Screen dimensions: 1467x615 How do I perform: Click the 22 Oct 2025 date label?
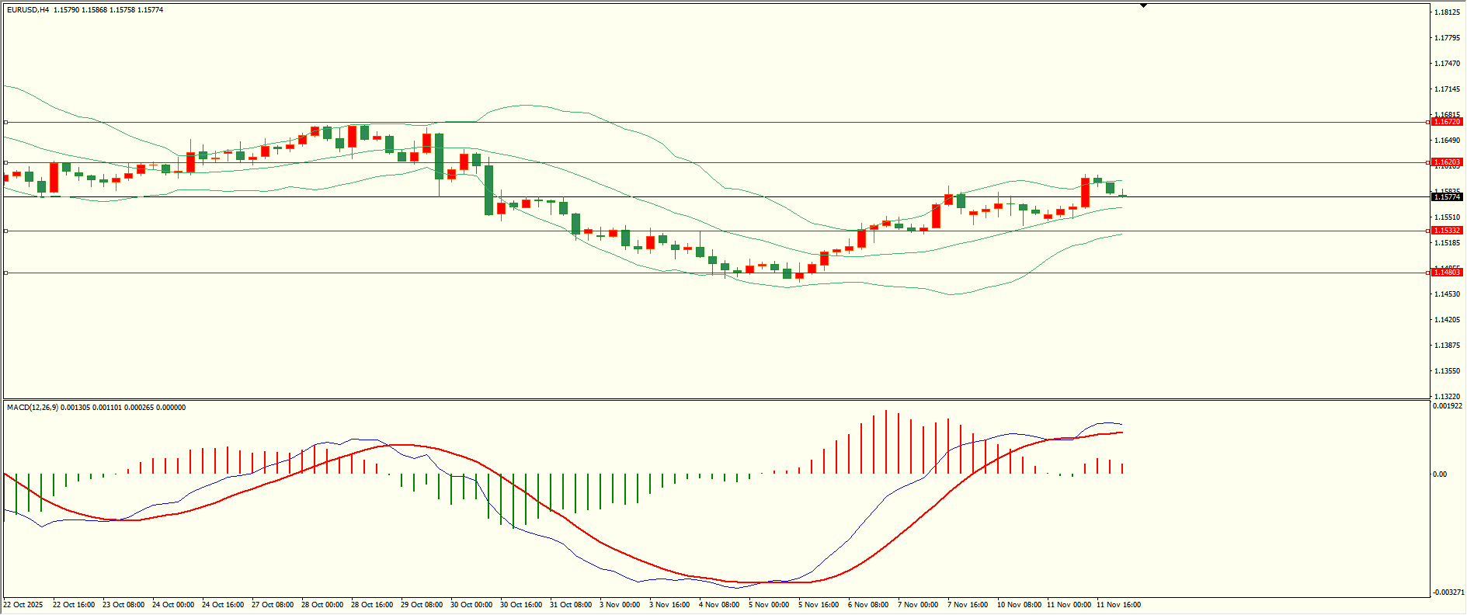click(x=23, y=605)
